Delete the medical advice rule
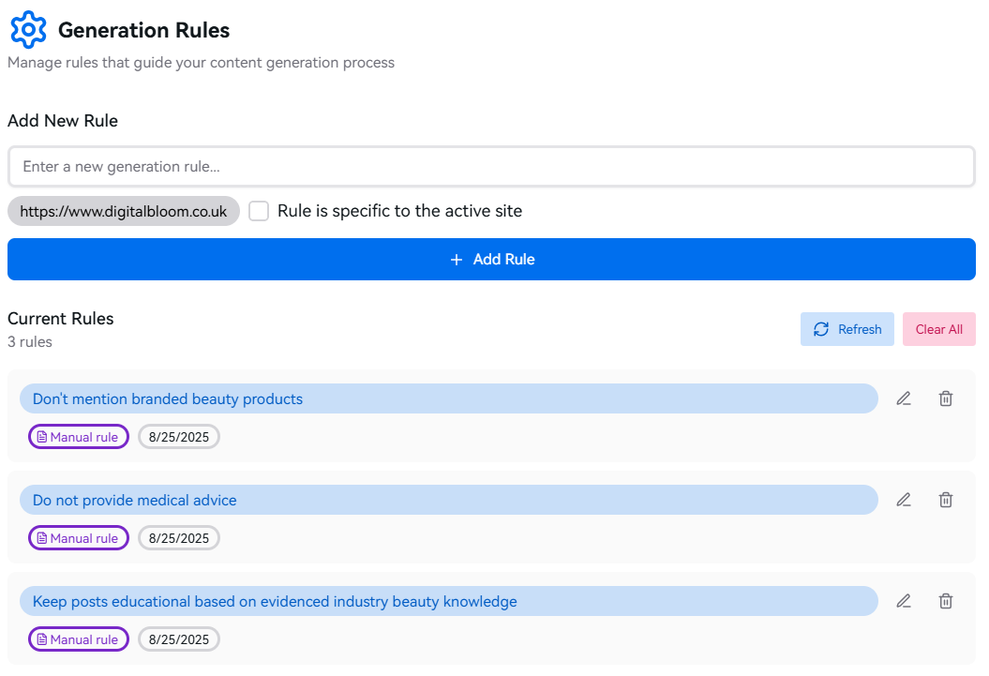The height and width of the screenshot is (676, 989). coord(946,500)
